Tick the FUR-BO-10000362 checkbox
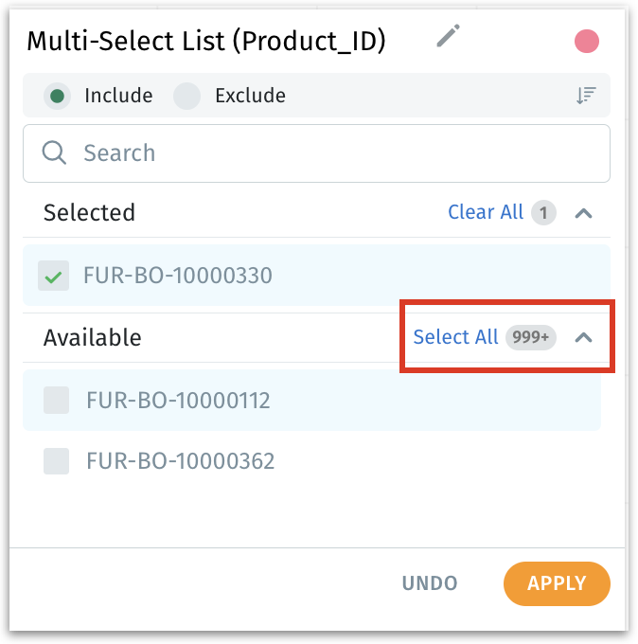Screen dimensions: 638x644 (x=57, y=461)
